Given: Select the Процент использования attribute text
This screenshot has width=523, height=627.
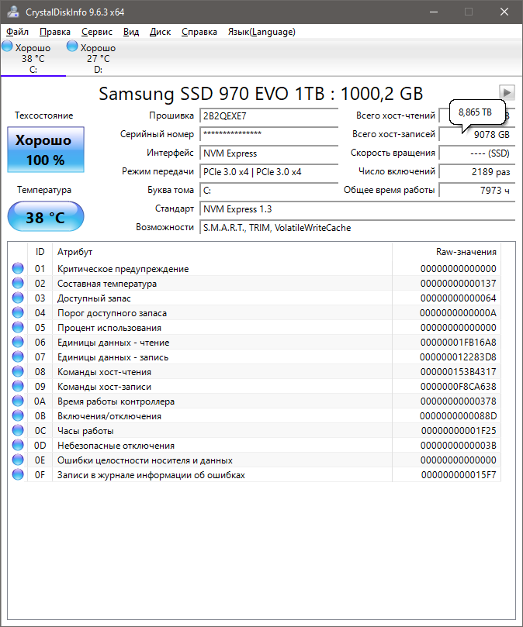Looking at the screenshot, I should point(109,328).
